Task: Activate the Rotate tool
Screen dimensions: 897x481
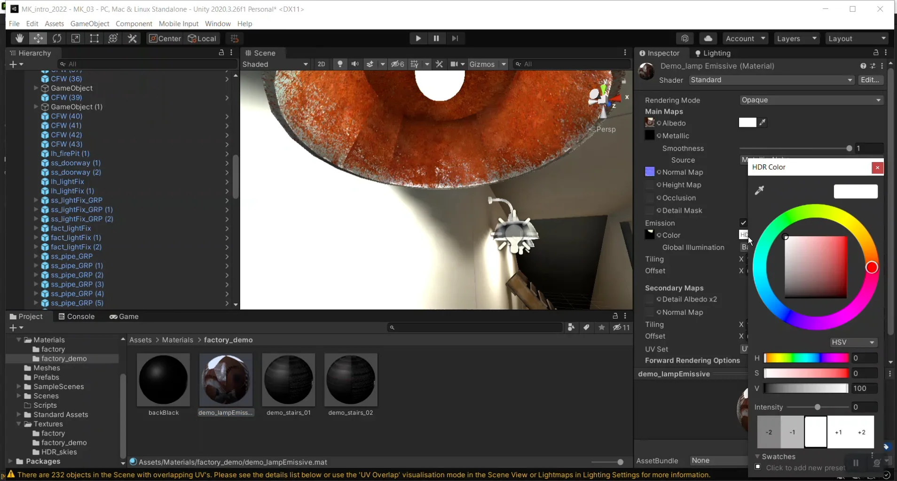Action: [57, 39]
